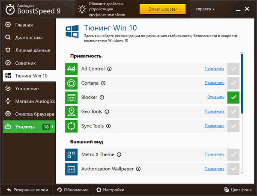The image size is (257, 196).
Task: Open Очистка браузера section
Action: 29,114
